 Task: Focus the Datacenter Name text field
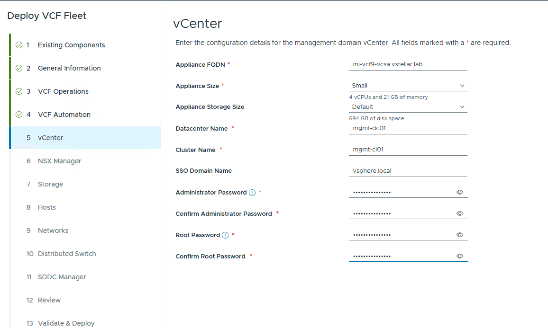tap(408, 128)
